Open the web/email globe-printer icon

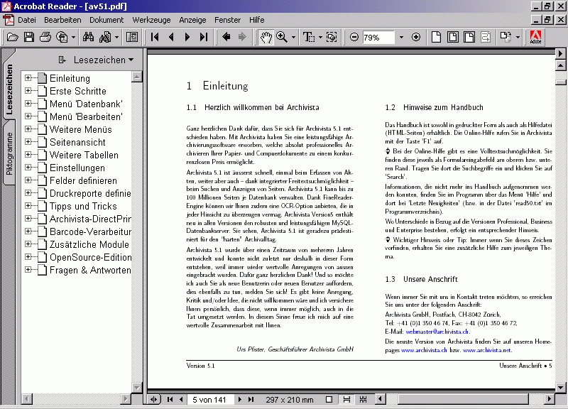pyautogui.click(x=62, y=37)
